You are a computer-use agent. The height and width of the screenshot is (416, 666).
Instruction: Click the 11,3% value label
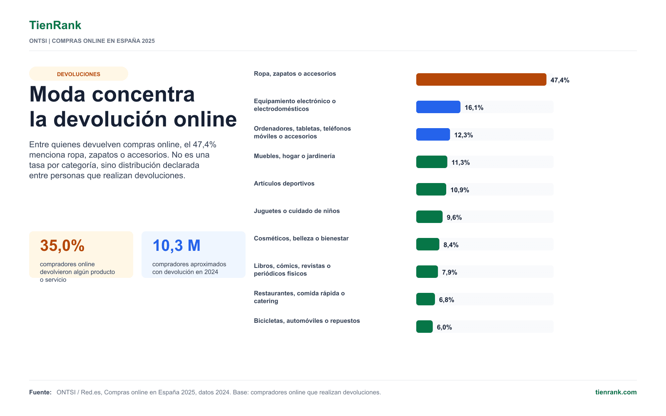point(460,162)
